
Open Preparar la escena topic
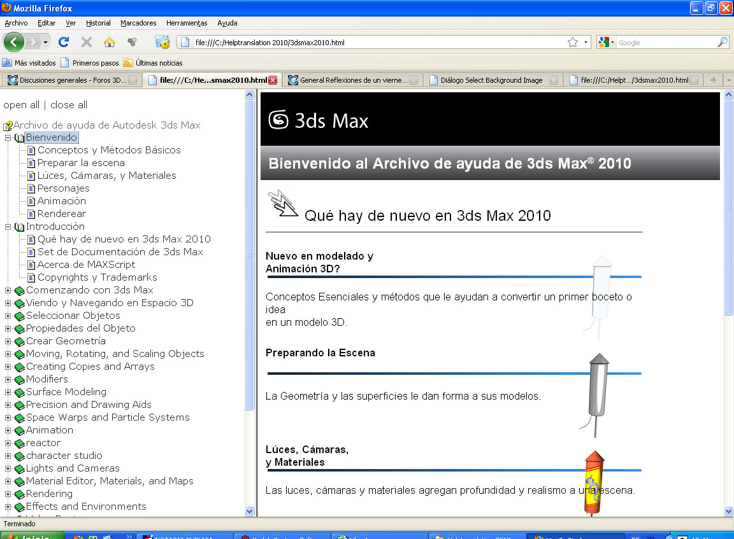[81, 163]
